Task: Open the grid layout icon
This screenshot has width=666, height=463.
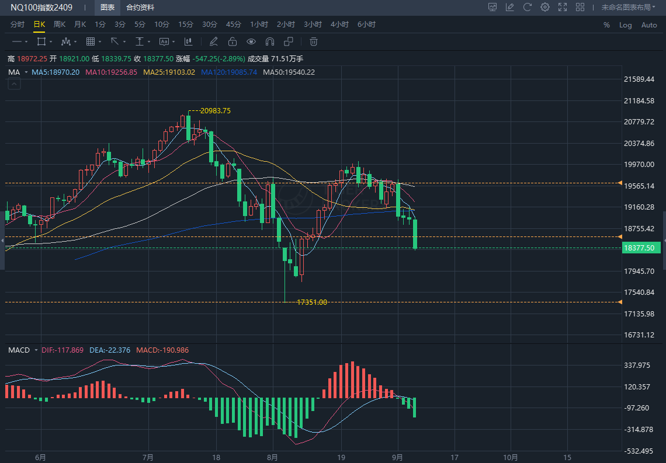Action: click(x=580, y=8)
